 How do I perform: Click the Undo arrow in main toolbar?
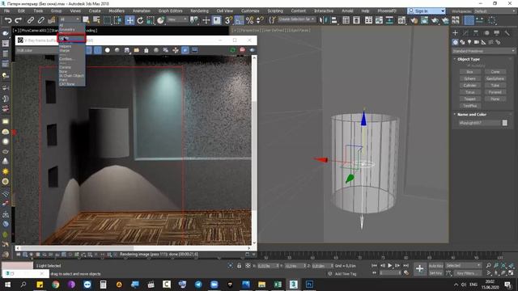click(x=8, y=20)
